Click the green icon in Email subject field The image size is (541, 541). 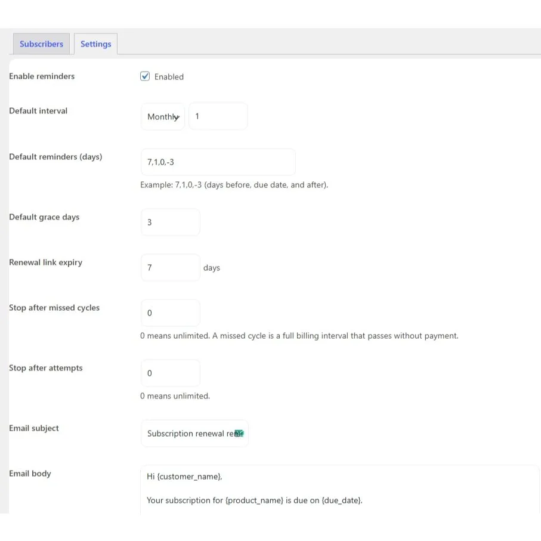pyautogui.click(x=239, y=434)
